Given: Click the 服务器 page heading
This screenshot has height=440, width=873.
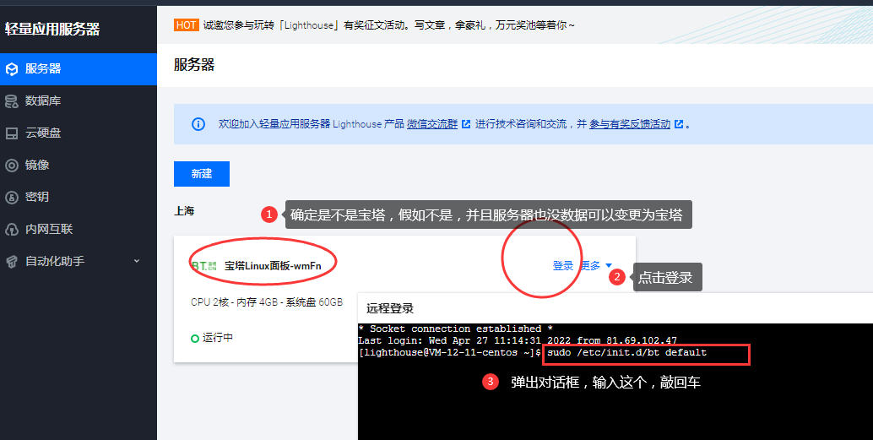Looking at the screenshot, I should pyautogui.click(x=193, y=65).
